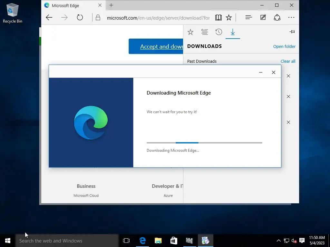Open the Windows Start menu
This screenshot has height=247, width=330.
8,241
